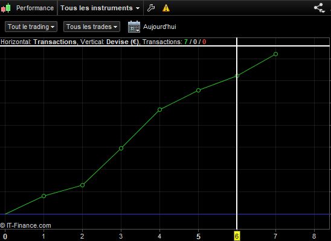Image resolution: width=331 pixels, height=241 pixels.
Task: Open the Tout le trading dropdown
Action: pyautogui.click(x=31, y=27)
